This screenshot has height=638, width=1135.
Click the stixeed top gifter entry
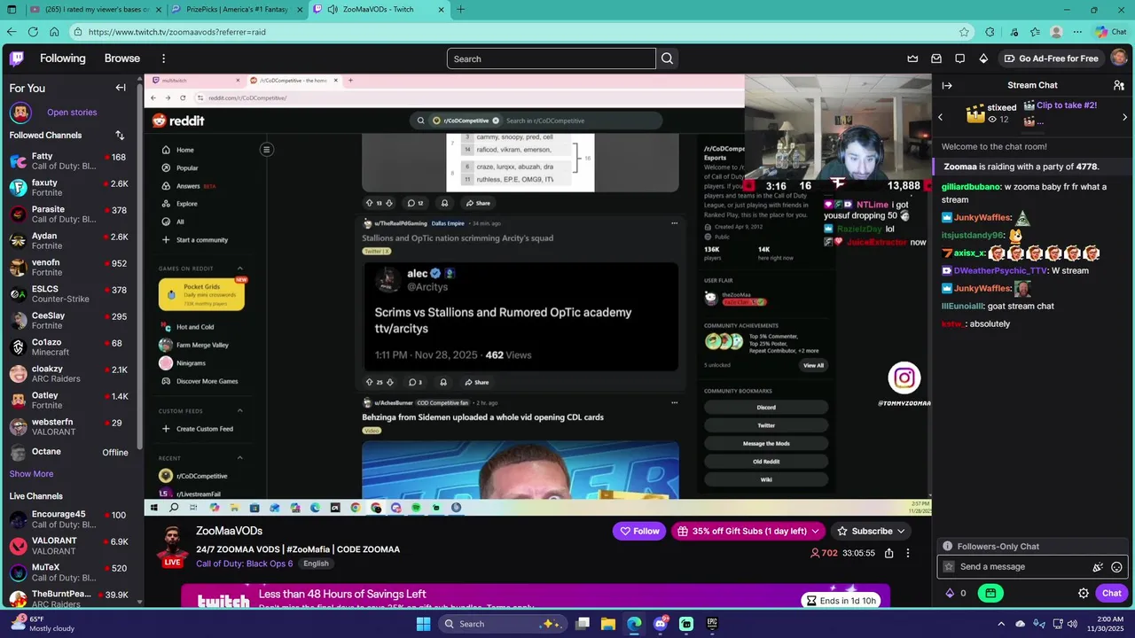coord(990,113)
